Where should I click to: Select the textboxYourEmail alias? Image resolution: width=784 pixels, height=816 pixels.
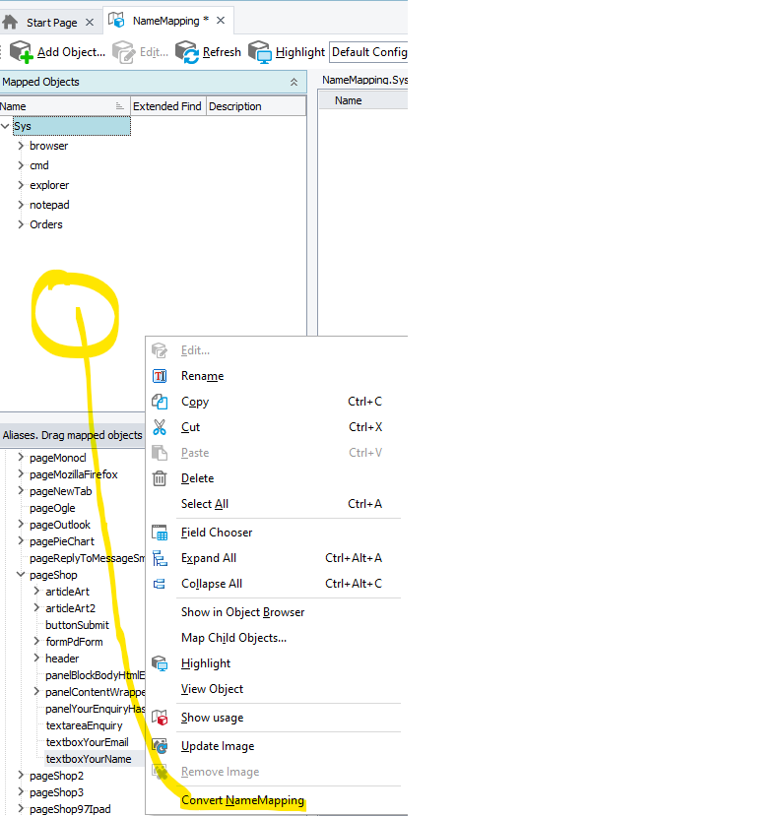pyautogui.click(x=87, y=742)
